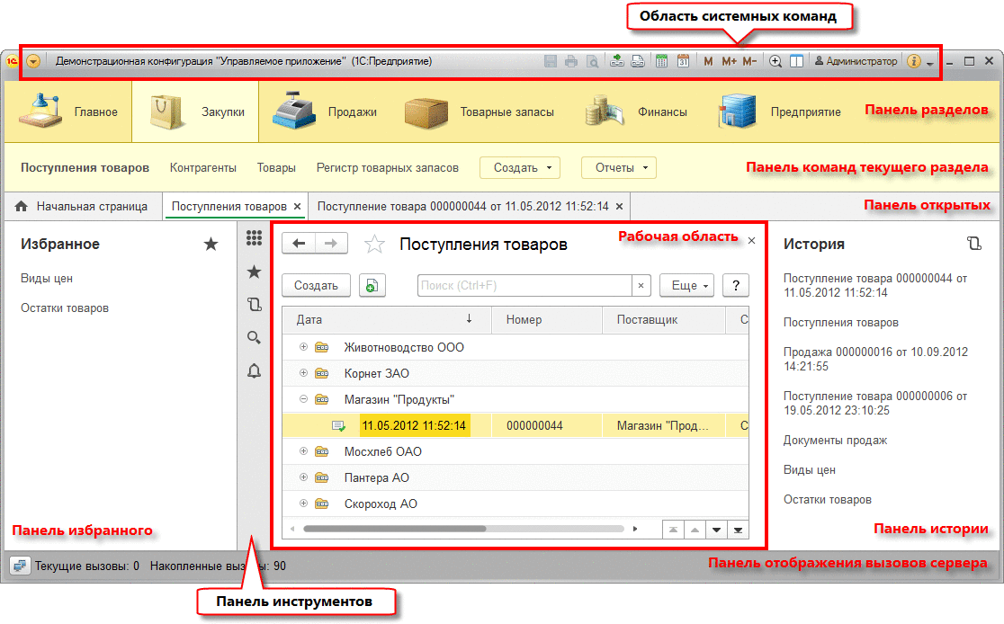Click the star icon beside Избранное heading

pyautogui.click(x=211, y=244)
